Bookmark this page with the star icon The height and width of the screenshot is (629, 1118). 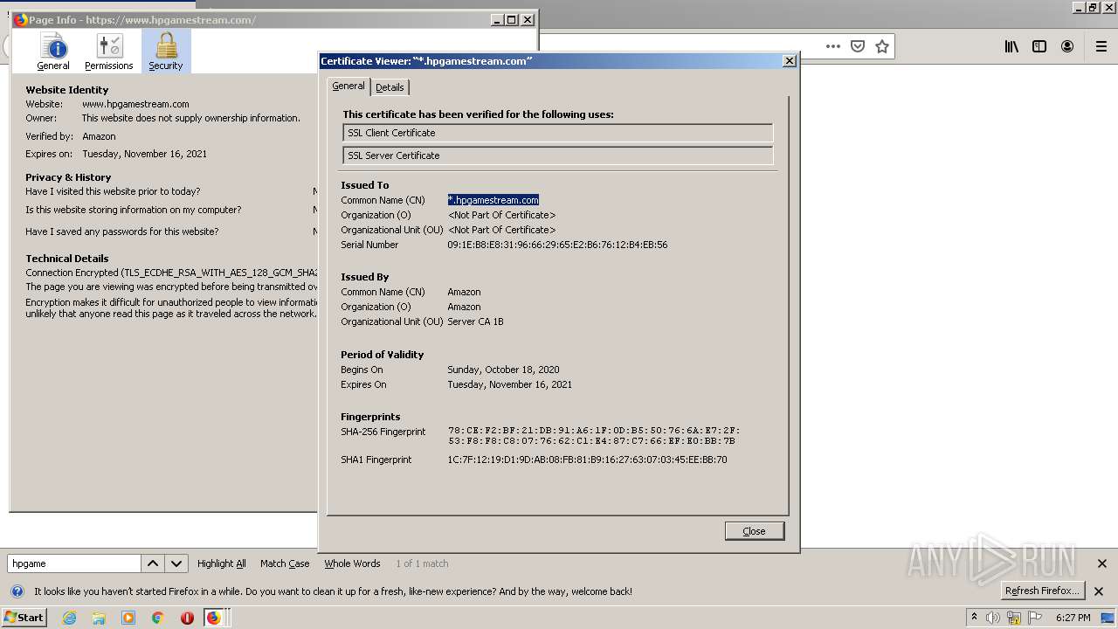[882, 46]
